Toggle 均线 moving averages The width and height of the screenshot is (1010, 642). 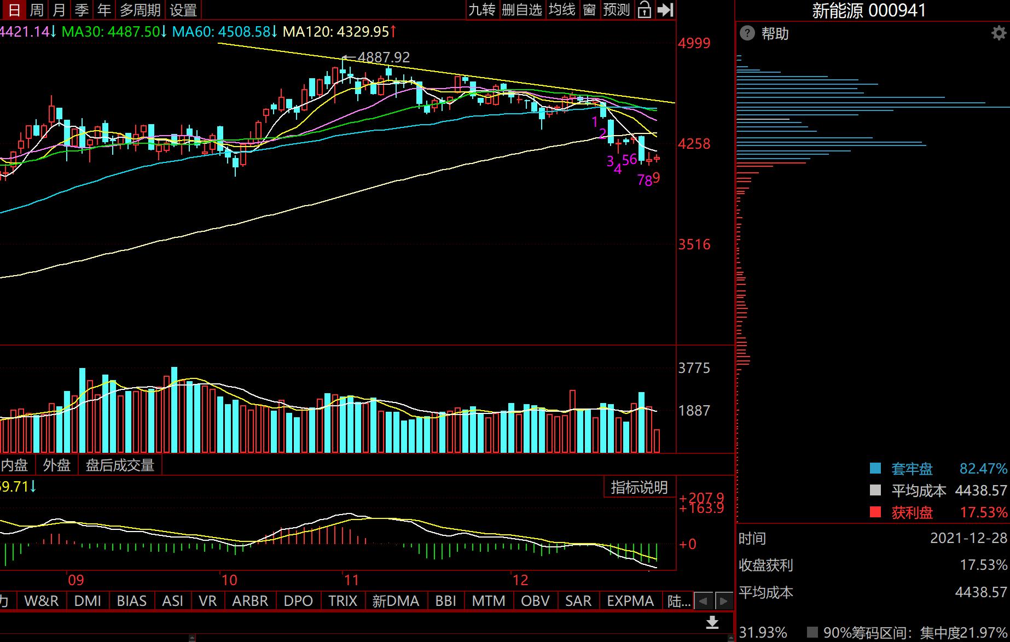tap(562, 10)
